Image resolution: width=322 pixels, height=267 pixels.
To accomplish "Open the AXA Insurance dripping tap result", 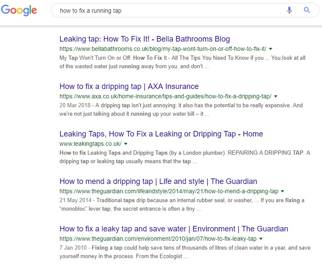I will click(129, 86).
